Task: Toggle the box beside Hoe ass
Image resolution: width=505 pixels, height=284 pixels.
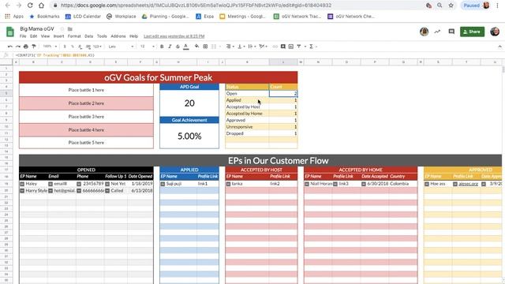Action: [427, 184]
